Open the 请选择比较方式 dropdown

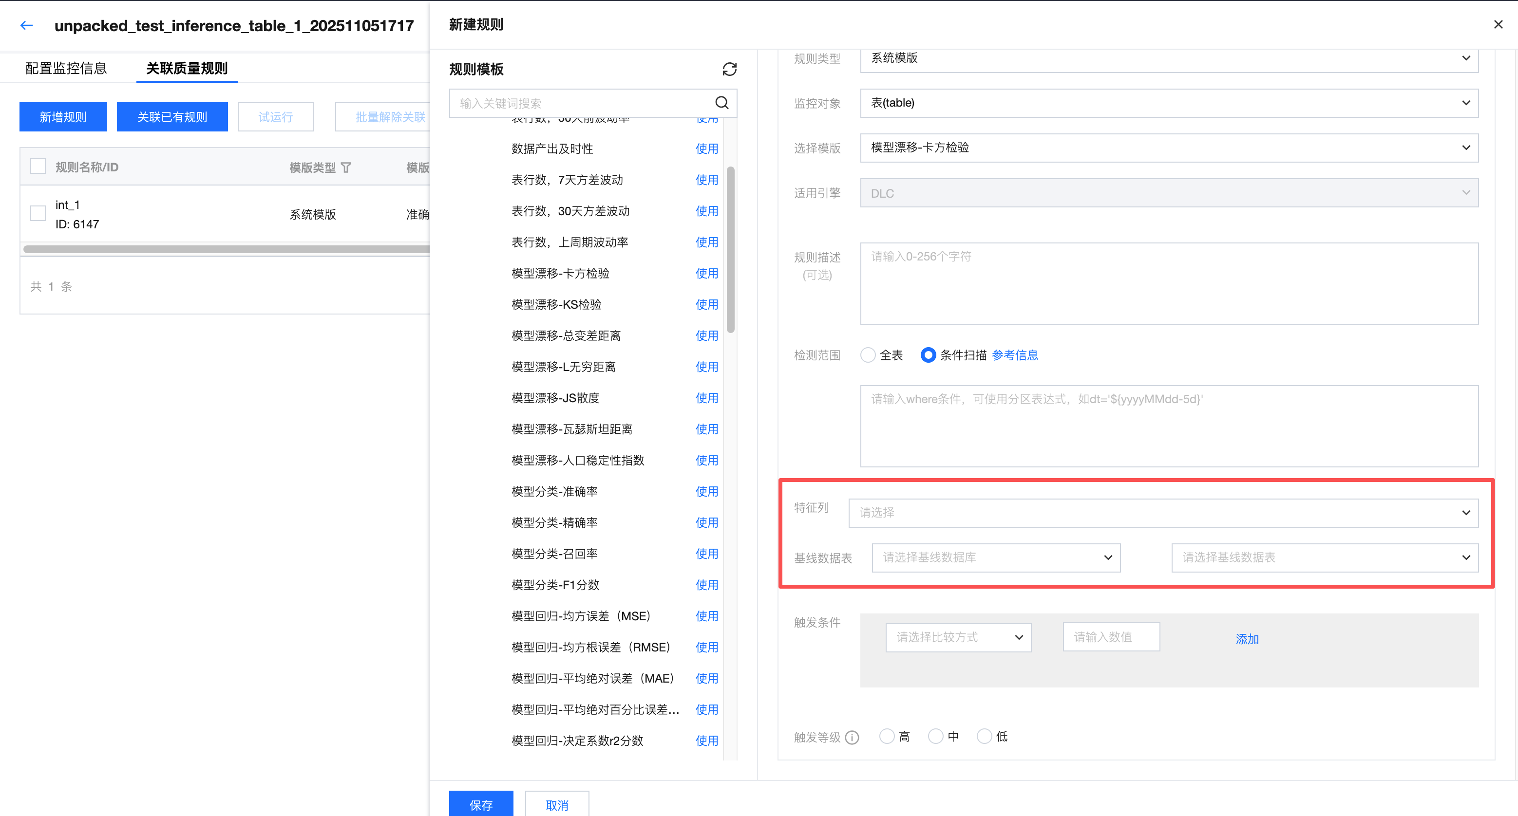958,638
